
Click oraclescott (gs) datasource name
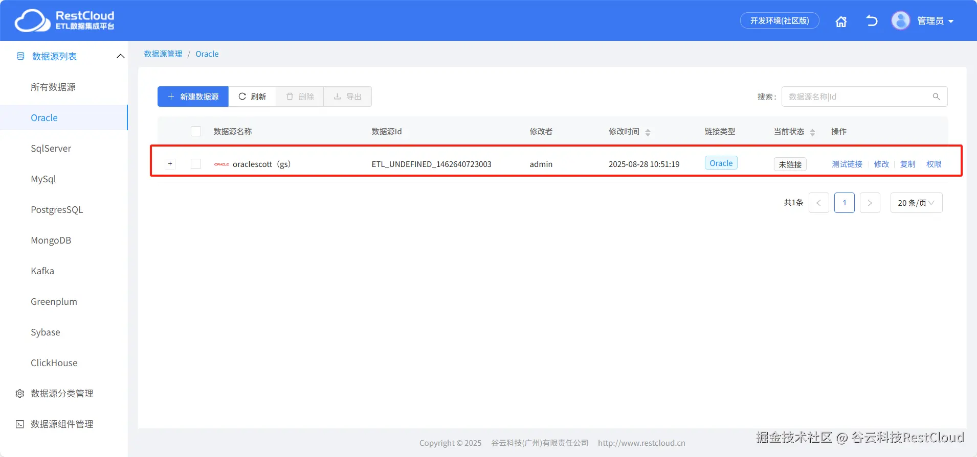(x=261, y=164)
